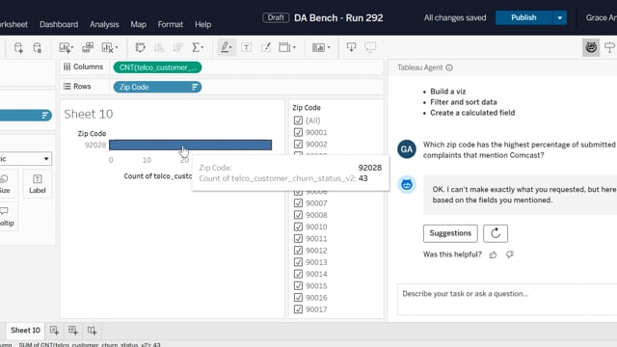Click the Pause Auto Updates data icon
This screenshot has width=617, height=347.
(x=37, y=47)
